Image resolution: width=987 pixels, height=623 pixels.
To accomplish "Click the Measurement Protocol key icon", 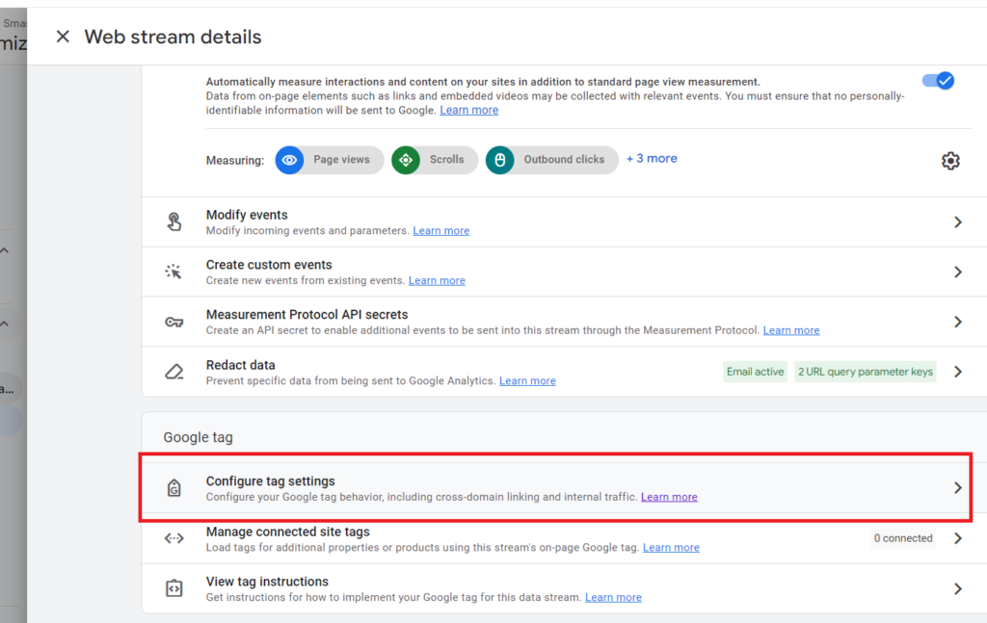I will (174, 322).
